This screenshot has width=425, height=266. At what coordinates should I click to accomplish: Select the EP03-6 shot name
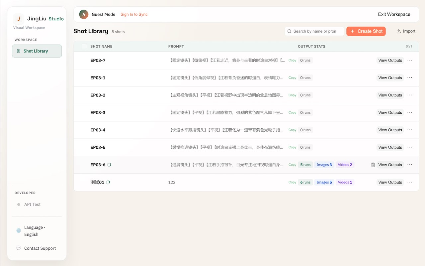[x=98, y=165]
